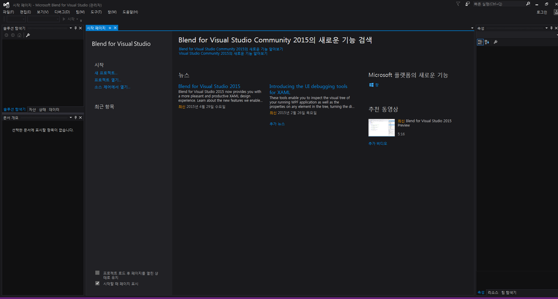Click the Windows logo icon under Microsoft 플랫폼
Screen dimensions: 558x299
371,85
